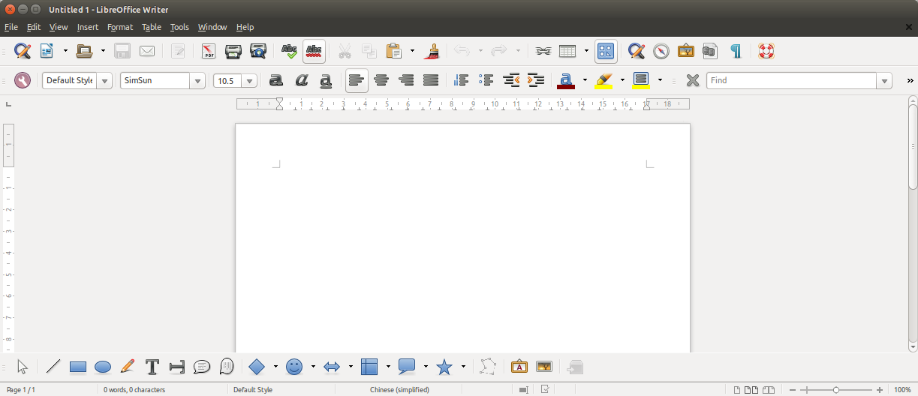Toggle Bold text formatting
This screenshot has height=396, width=918.
276,80
